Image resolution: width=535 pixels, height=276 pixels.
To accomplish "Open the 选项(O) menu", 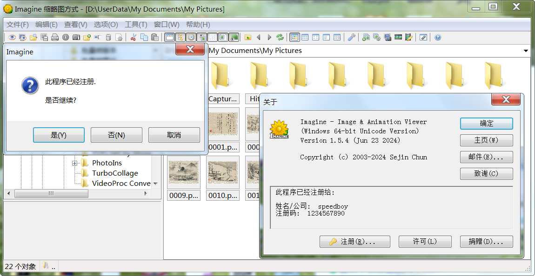I will point(106,25).
